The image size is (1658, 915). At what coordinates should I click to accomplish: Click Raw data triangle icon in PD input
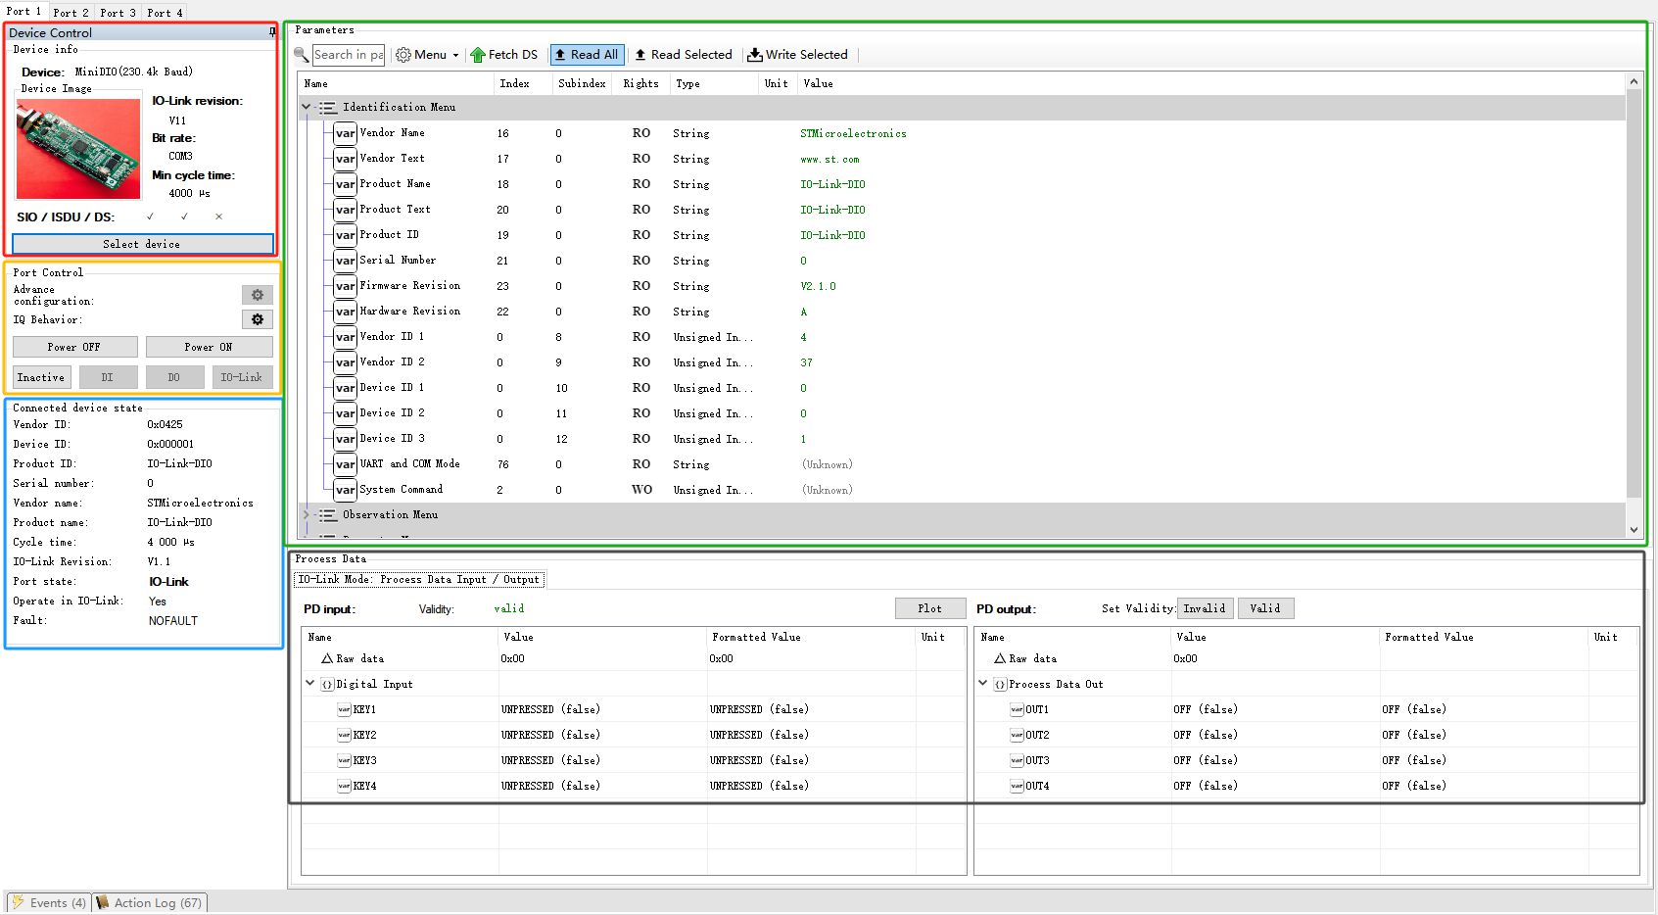tap(327, 658)
